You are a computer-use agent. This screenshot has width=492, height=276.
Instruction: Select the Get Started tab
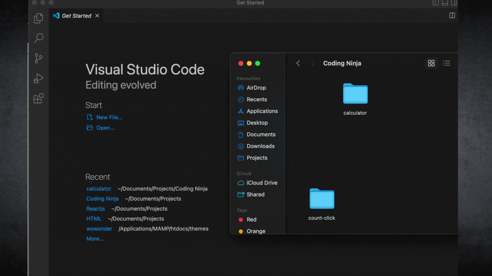click(76, 16)
